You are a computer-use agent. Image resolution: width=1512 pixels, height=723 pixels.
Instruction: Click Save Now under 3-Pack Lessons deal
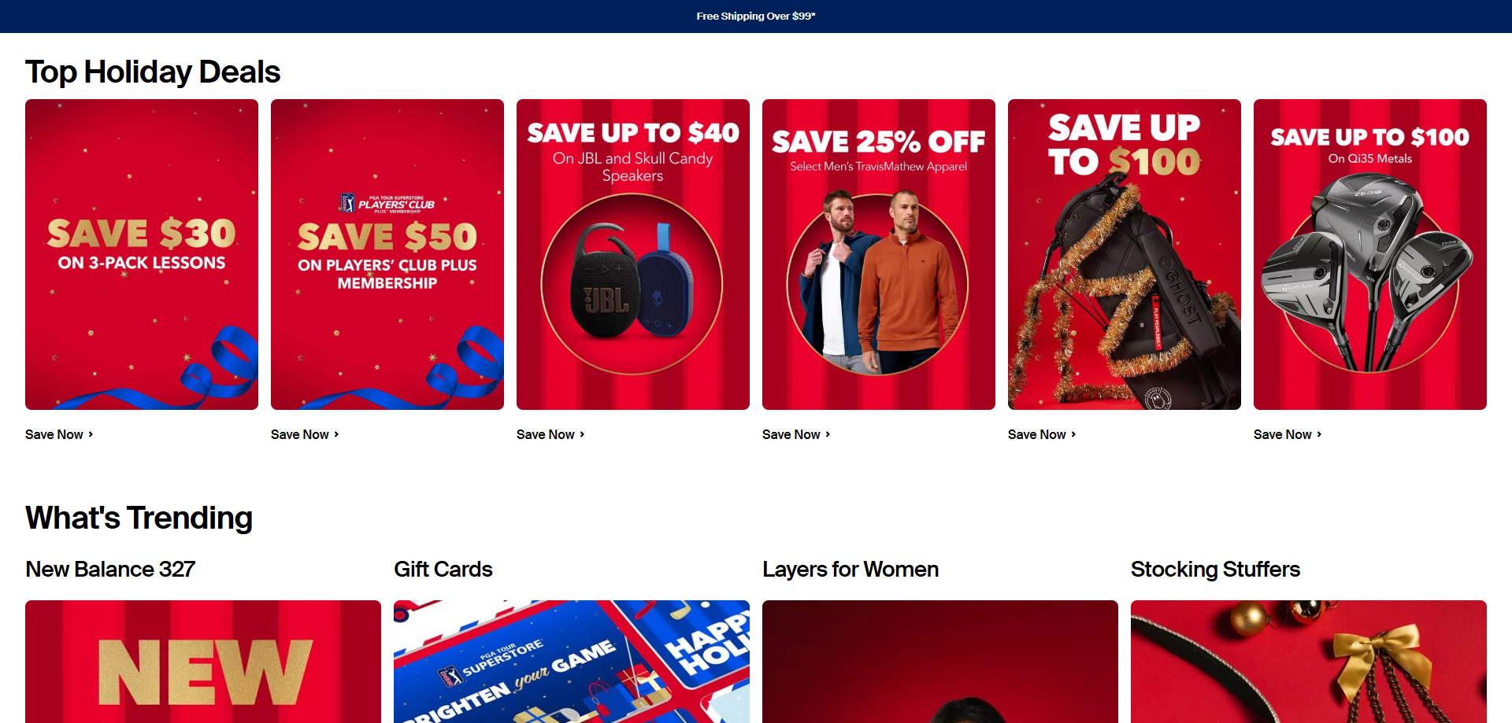click(59, 434)
